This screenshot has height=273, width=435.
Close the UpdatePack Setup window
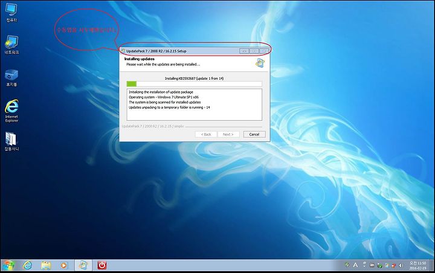click(264, 51)
